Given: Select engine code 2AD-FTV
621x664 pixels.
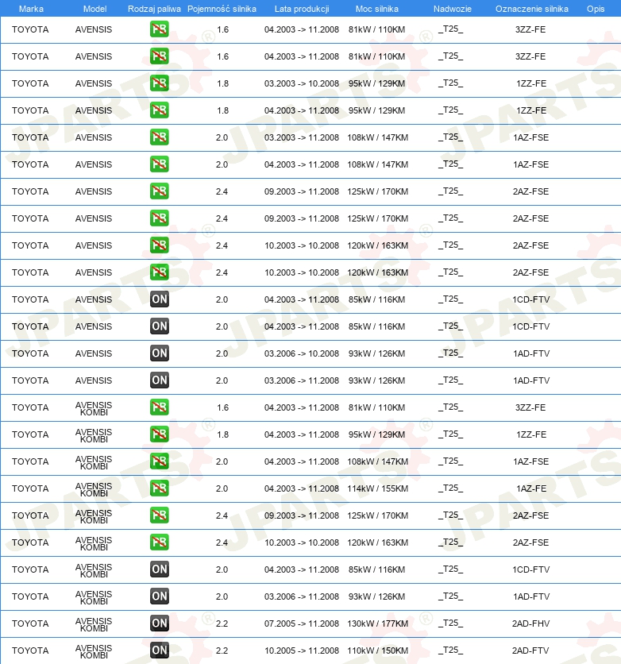Looking at the screenshot, I should click(x=530, y=650).
